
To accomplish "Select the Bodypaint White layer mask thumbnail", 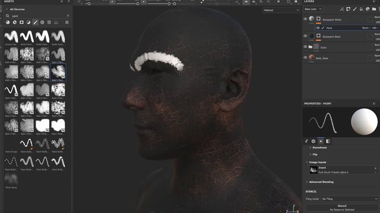I will pos(318,19).
